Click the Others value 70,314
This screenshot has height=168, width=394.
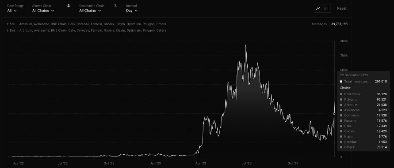tap(382, 147)
